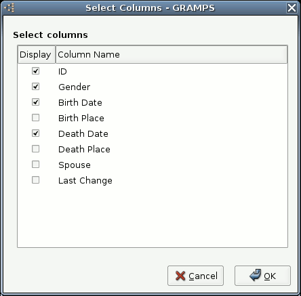Confirm with the OK button
The height and width of the screenshot is (296, 301).
pos(262,276)
